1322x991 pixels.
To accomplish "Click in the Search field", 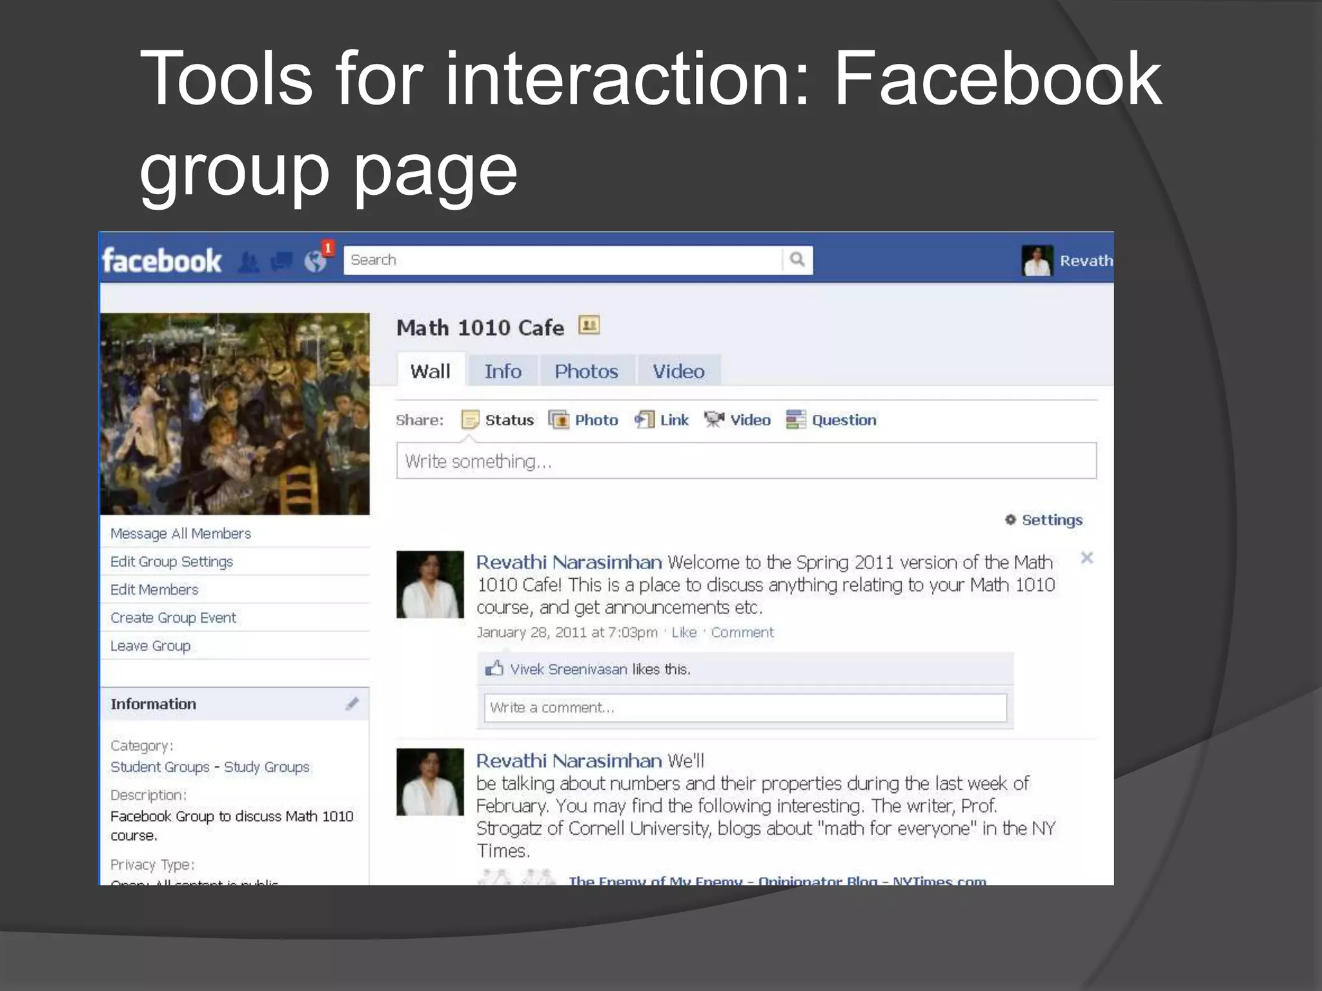I will [563, 259].
